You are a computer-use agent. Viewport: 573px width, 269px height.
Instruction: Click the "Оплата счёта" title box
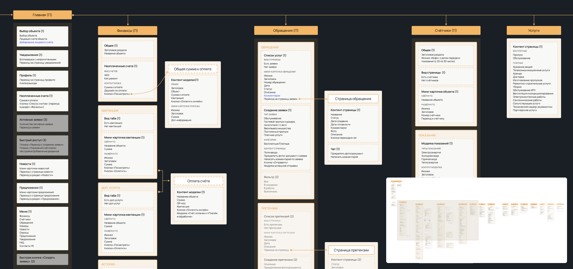[198, 181]
